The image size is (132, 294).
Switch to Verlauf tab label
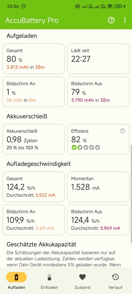click(x=115, y=287)
